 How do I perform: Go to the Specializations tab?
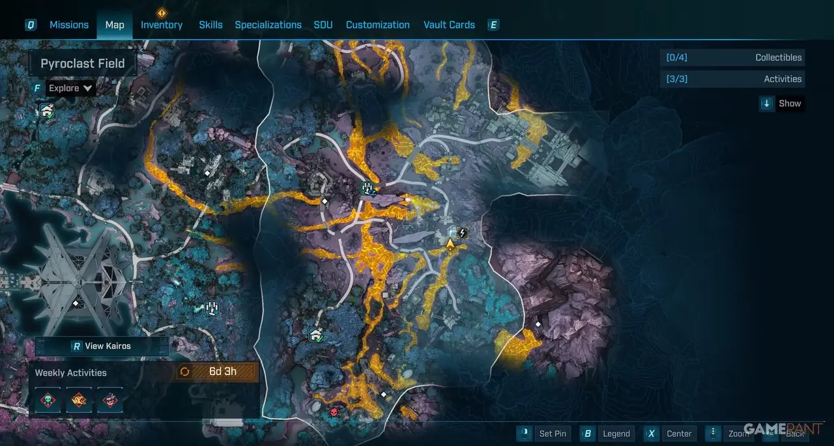pyautogui.click(x=268, y=25)
